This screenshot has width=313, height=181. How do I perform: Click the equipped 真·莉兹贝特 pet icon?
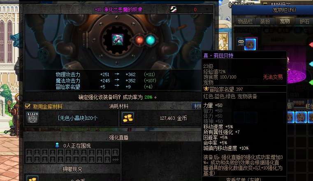click(x=250, y=44)
